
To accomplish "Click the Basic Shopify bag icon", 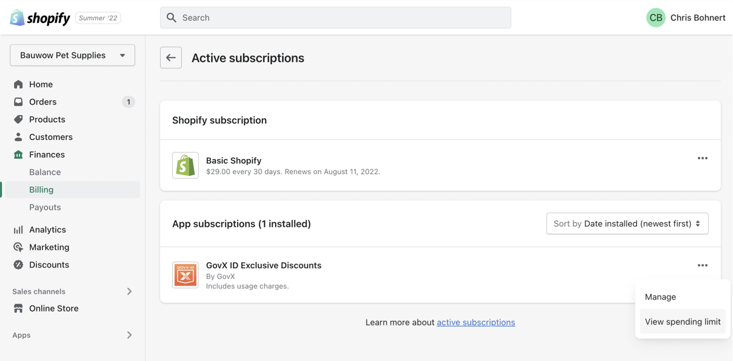I will pos(186,166).
